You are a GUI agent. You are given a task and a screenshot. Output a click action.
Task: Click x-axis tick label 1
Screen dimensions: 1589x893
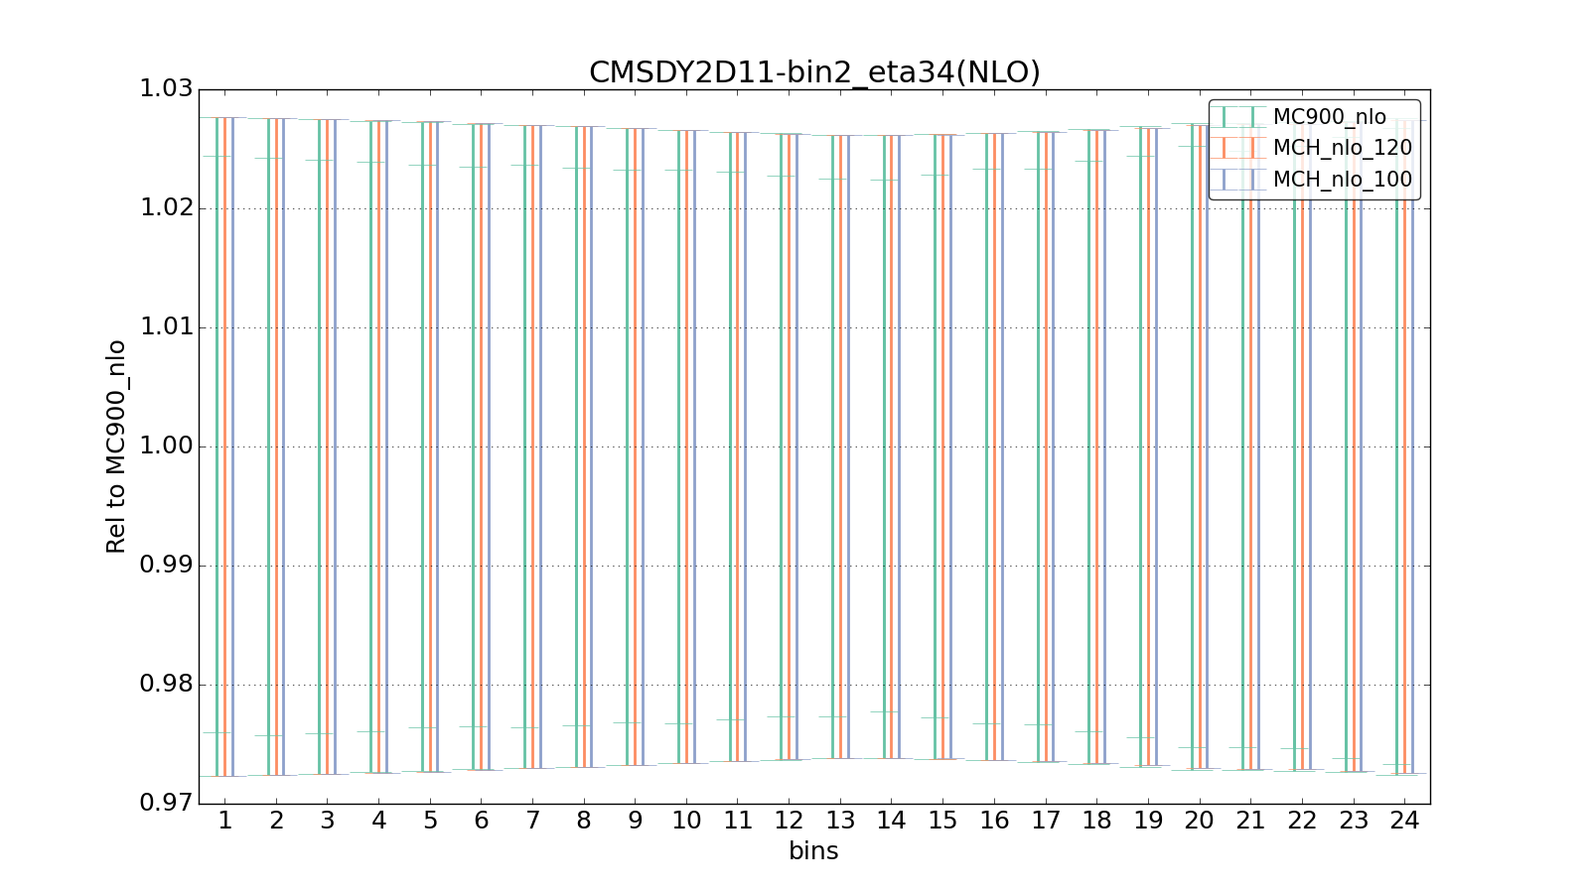(x=225, y=822)
